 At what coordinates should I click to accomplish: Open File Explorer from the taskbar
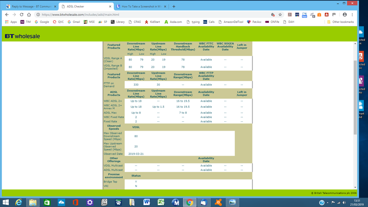33,202
